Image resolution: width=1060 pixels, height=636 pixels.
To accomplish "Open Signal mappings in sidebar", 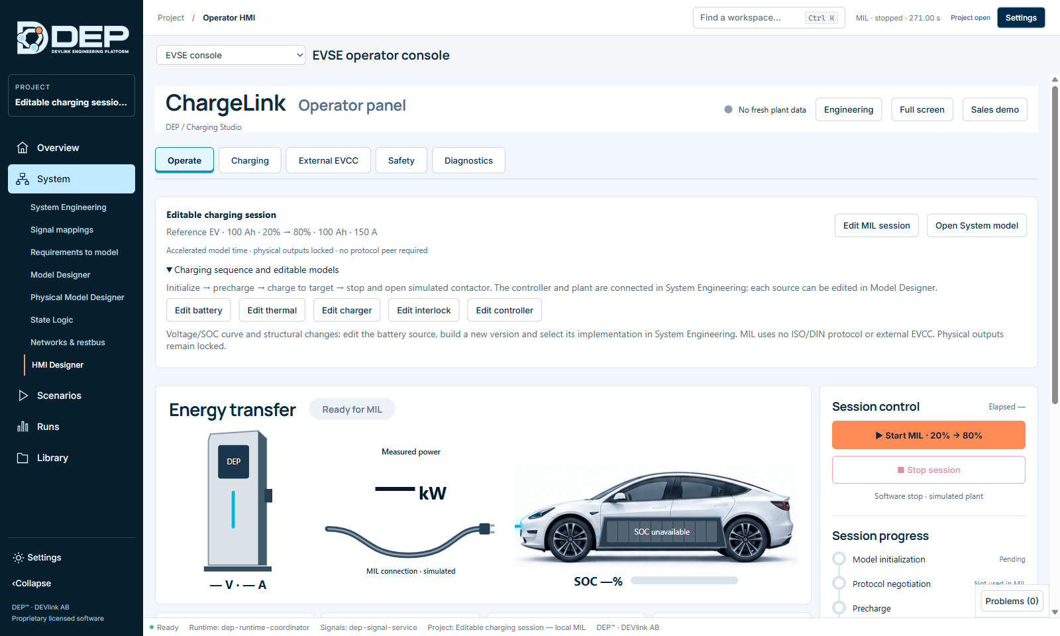I will pos(62,230).
